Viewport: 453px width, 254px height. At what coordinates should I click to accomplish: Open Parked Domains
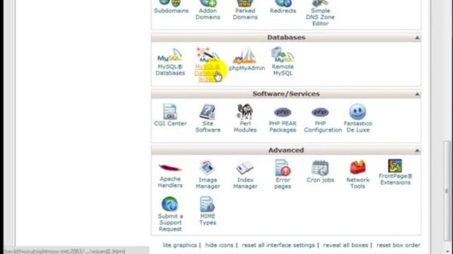(245, 10)
